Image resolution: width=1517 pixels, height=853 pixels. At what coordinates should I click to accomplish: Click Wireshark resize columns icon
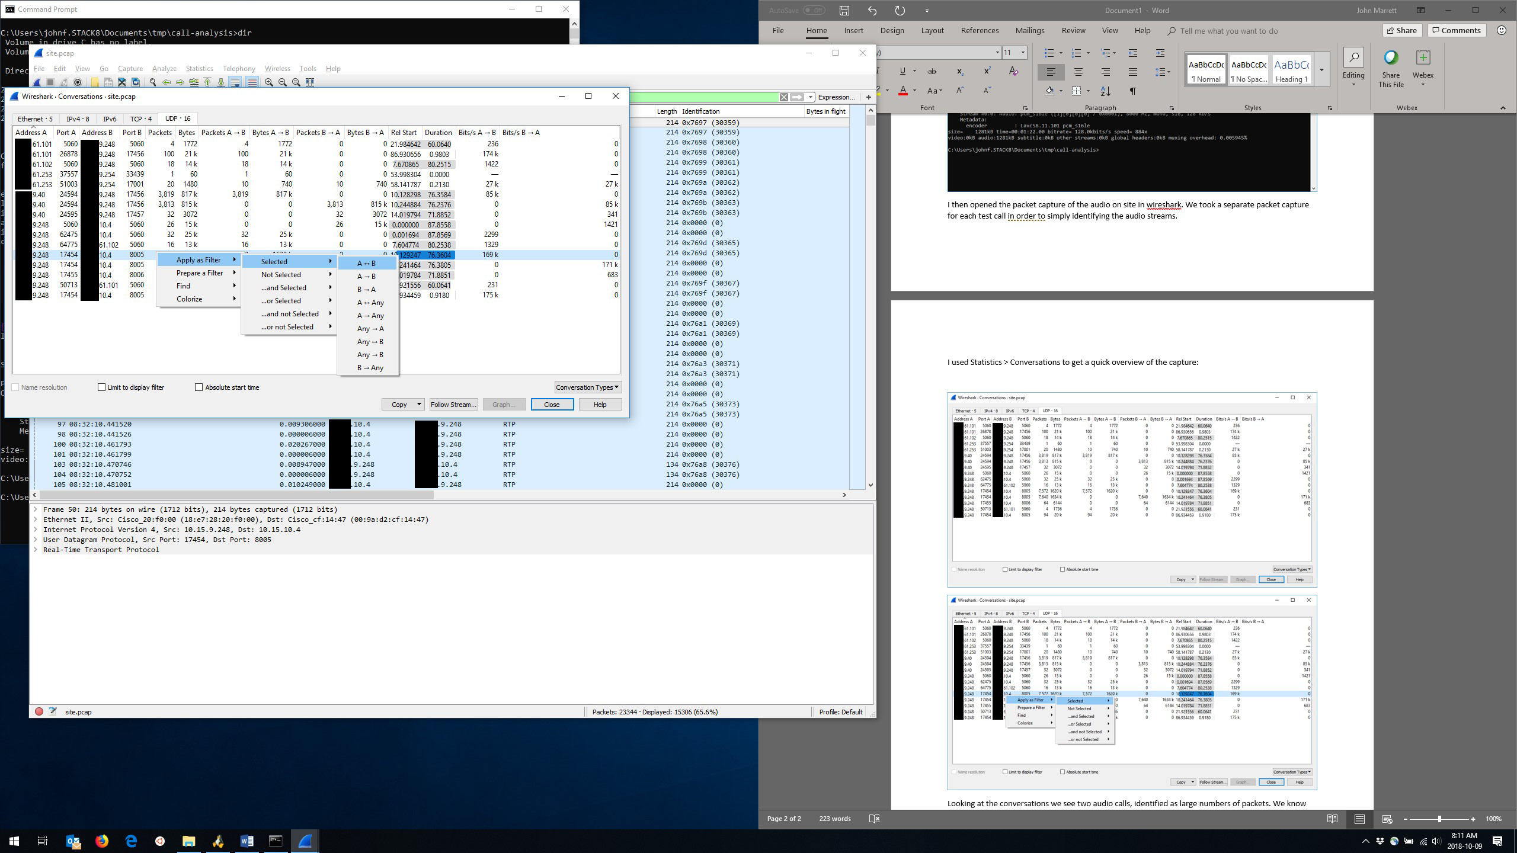[x=310, y=82]
